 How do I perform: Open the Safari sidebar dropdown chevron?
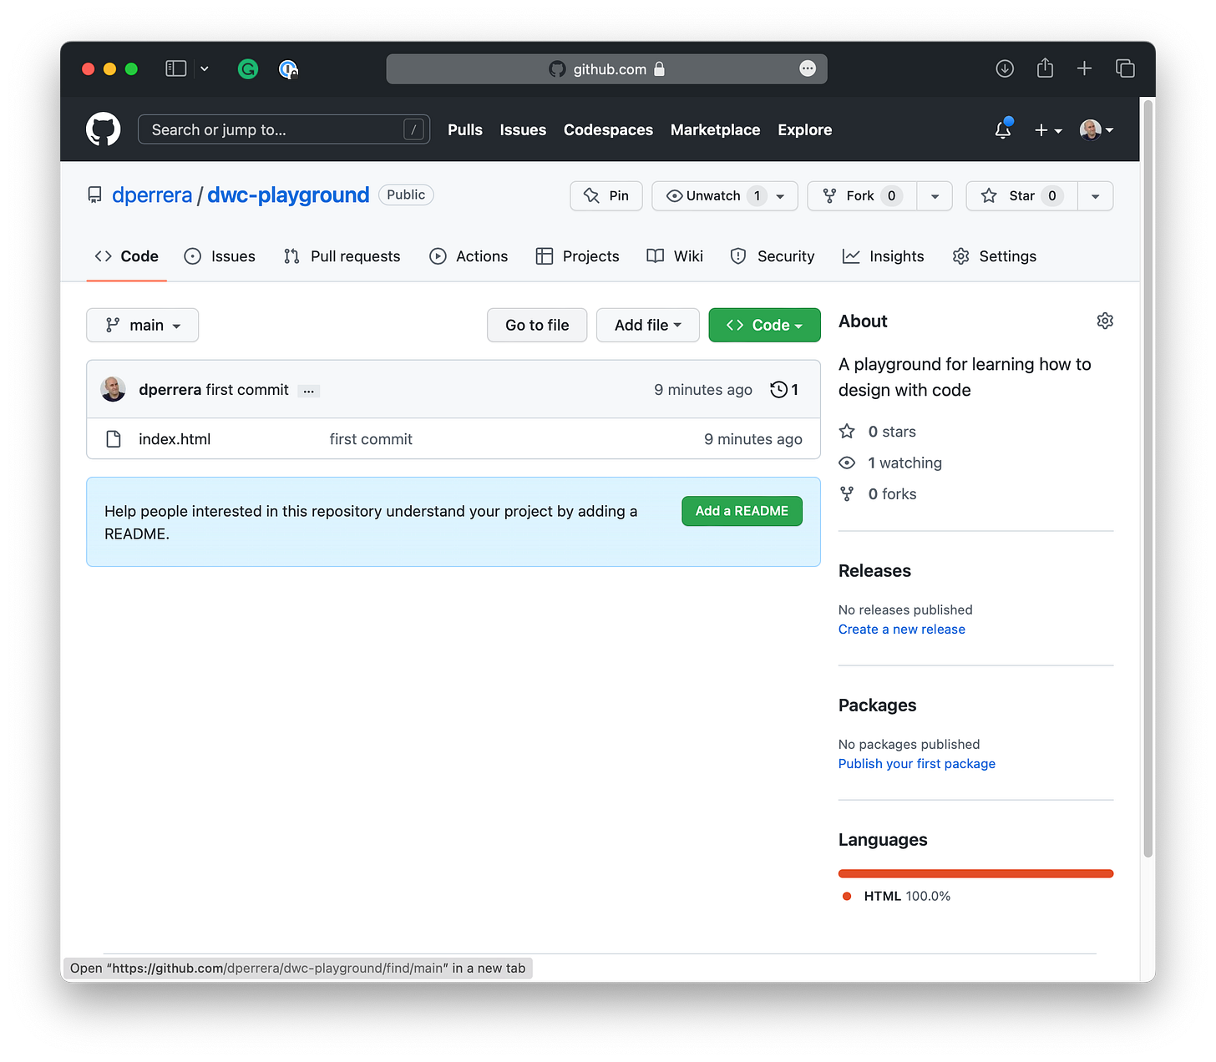[x=204, y=69]
